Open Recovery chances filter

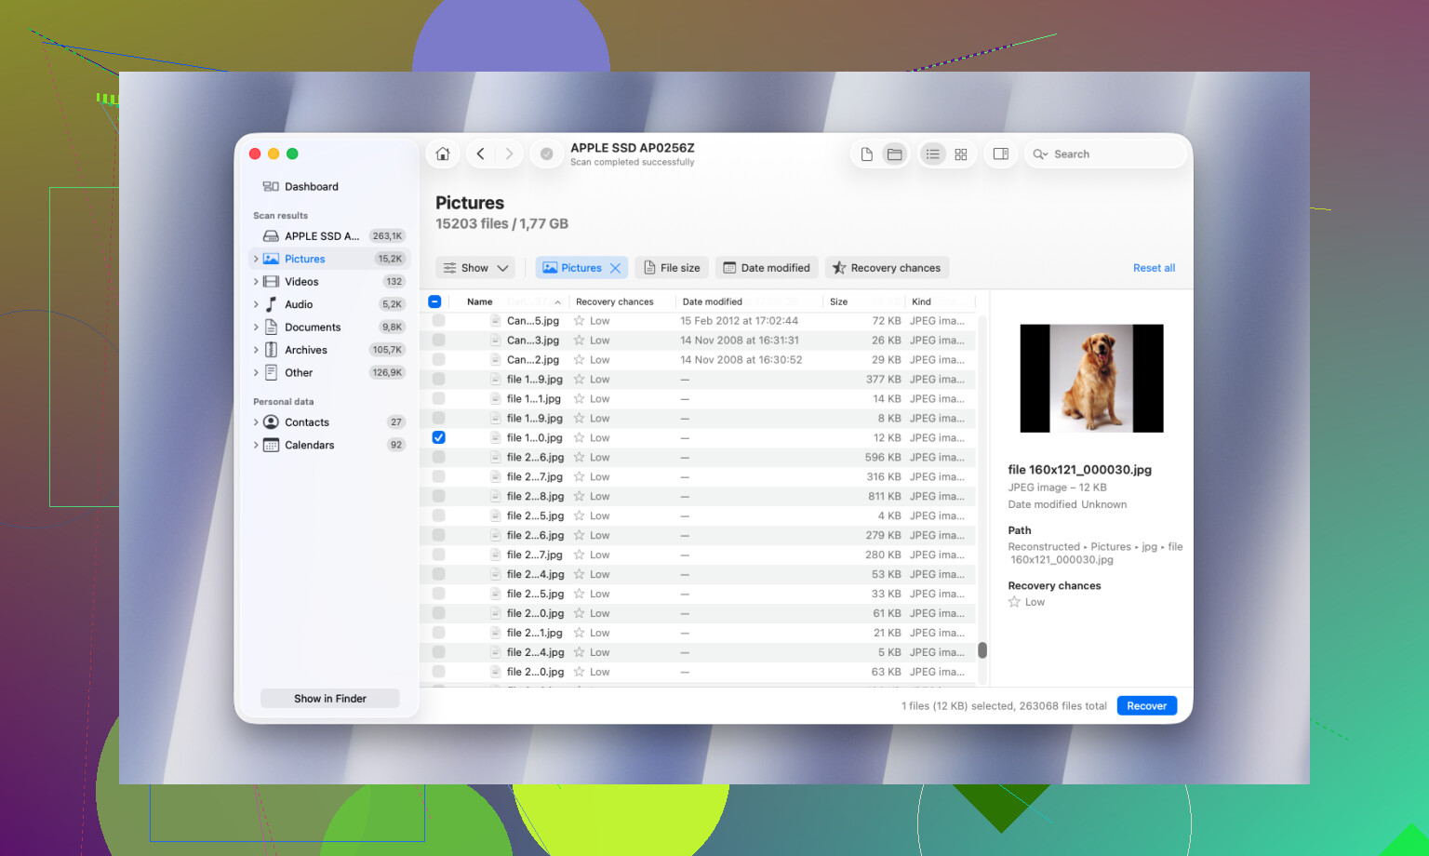tap(887, 268)
